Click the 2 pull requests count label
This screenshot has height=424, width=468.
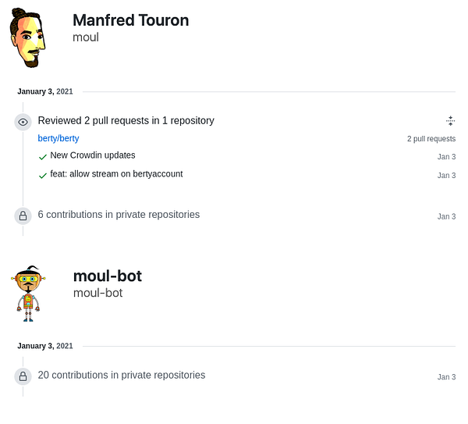point(431,139)
